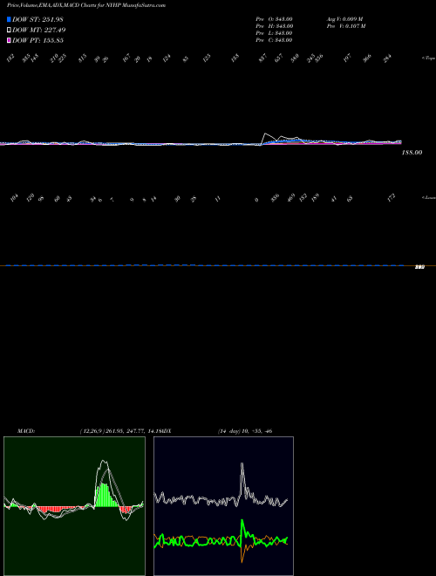Screen dimensions: 436x576
Task: Select the 'DOW MT: 227.49' legend text
Action: pyautogui.click(x=39, y=30)
